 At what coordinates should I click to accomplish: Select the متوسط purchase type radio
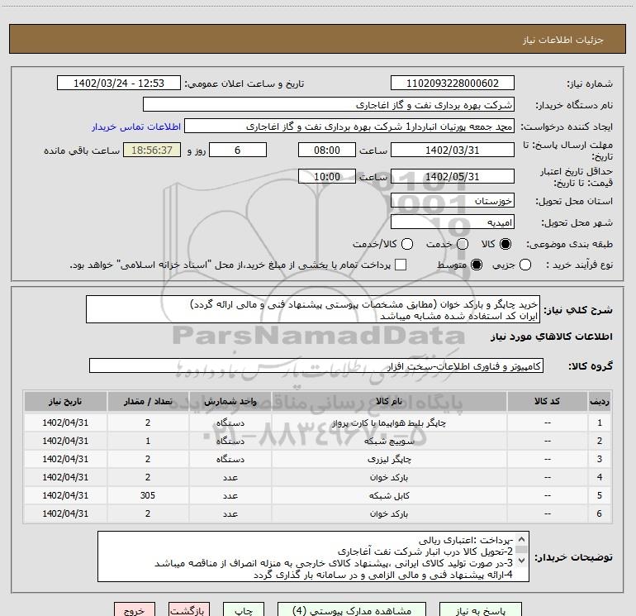(477, 265)
